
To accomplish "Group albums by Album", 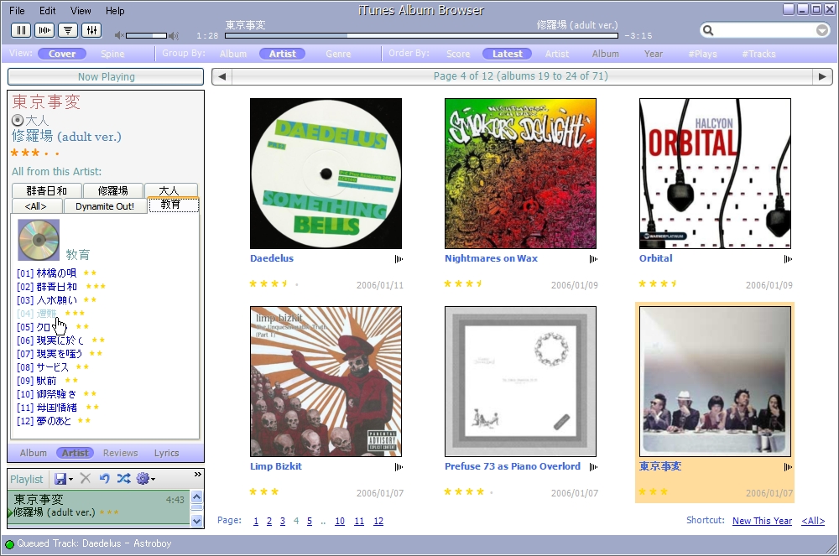I will 233,54.
